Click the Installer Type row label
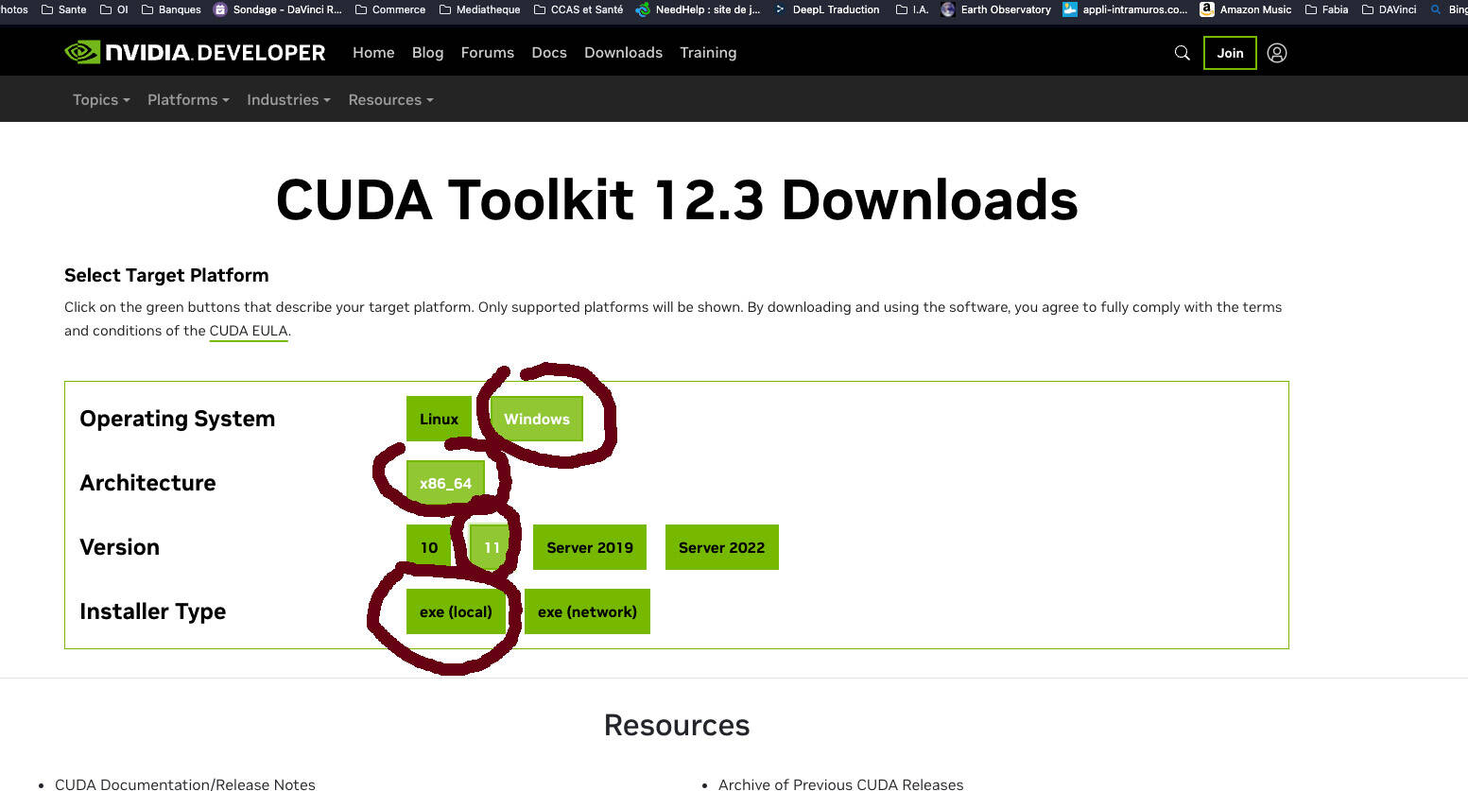The image size is (1468, 791). tap(153, 611)
